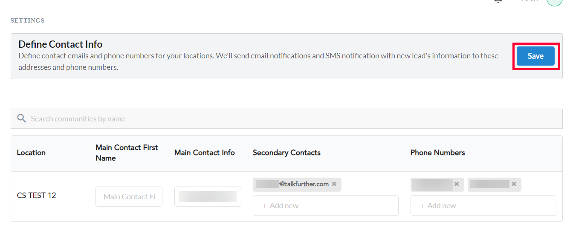Screen dimensions: 570x230
Task: Click the magnifier search icon
Action: pyautogui.click(x=21, y=118)
